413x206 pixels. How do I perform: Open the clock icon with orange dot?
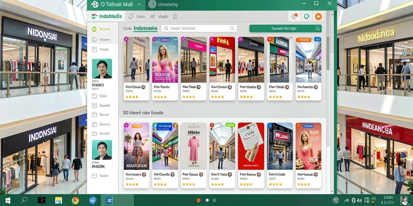(294, 16)
